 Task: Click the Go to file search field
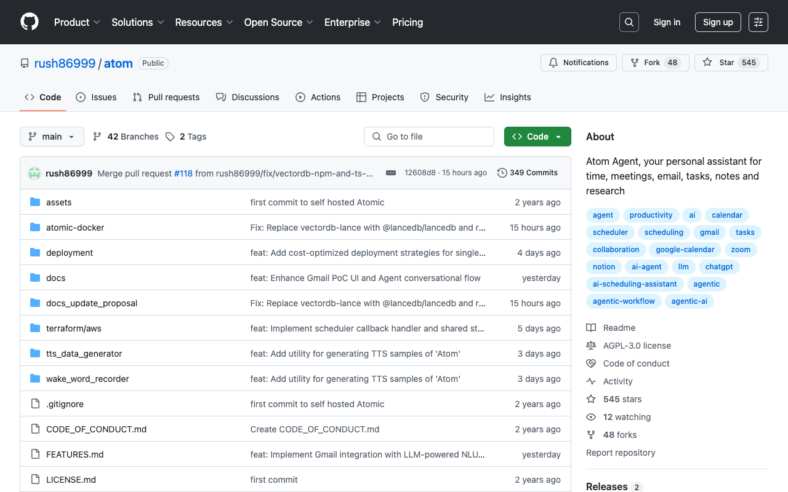[429, 137]
